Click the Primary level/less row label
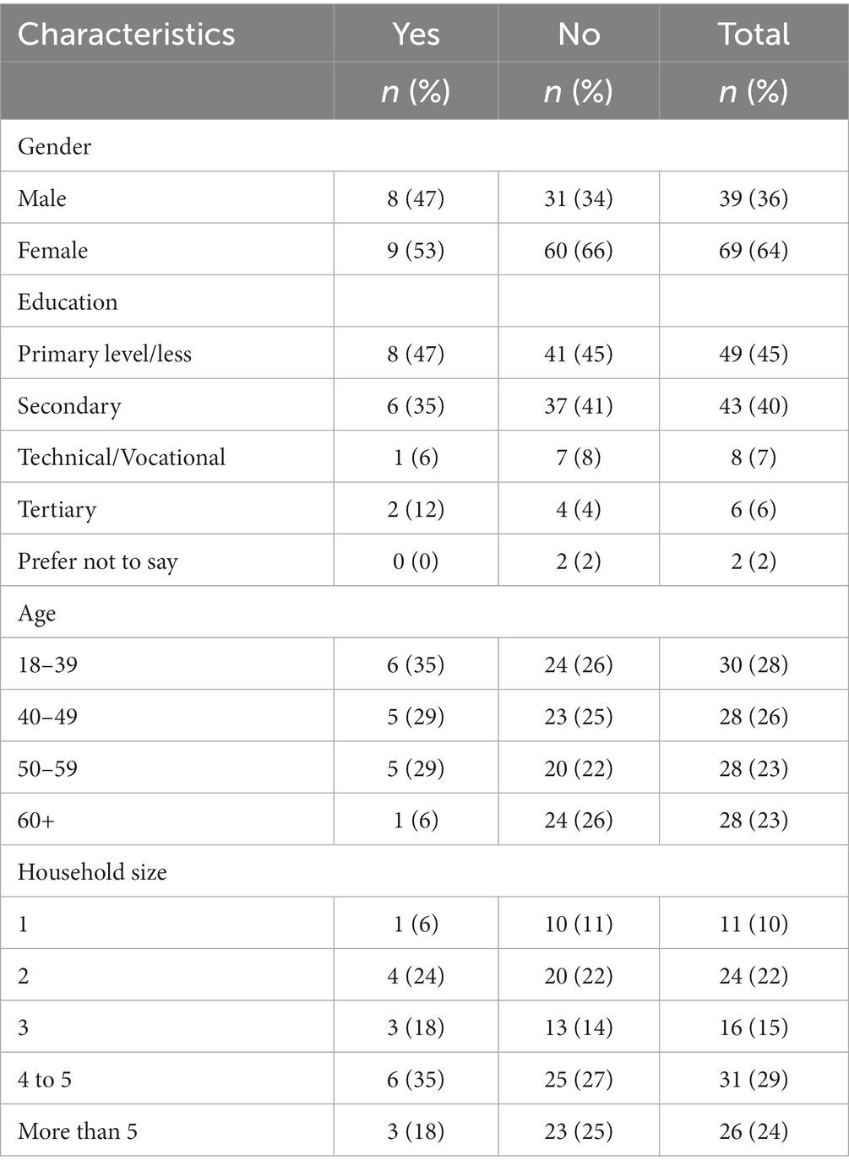 pos(105,354)
